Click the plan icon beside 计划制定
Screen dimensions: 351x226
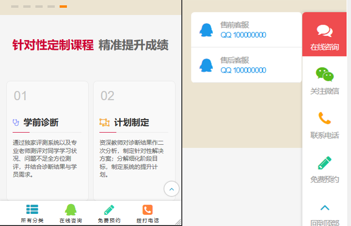coord(105,122)
